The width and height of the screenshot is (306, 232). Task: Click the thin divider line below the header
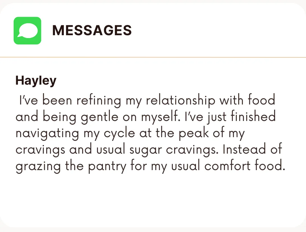pos(153,57)
